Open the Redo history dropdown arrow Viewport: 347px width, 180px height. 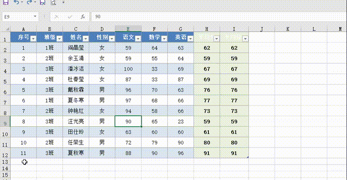tap(35, 2)
